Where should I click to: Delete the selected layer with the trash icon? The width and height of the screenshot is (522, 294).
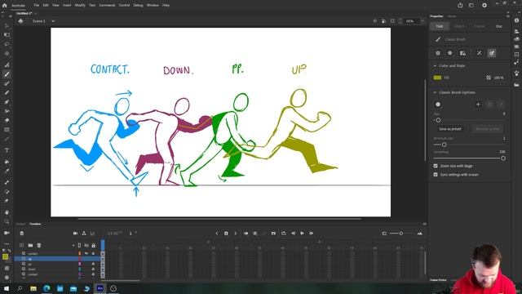click(39, 245)
